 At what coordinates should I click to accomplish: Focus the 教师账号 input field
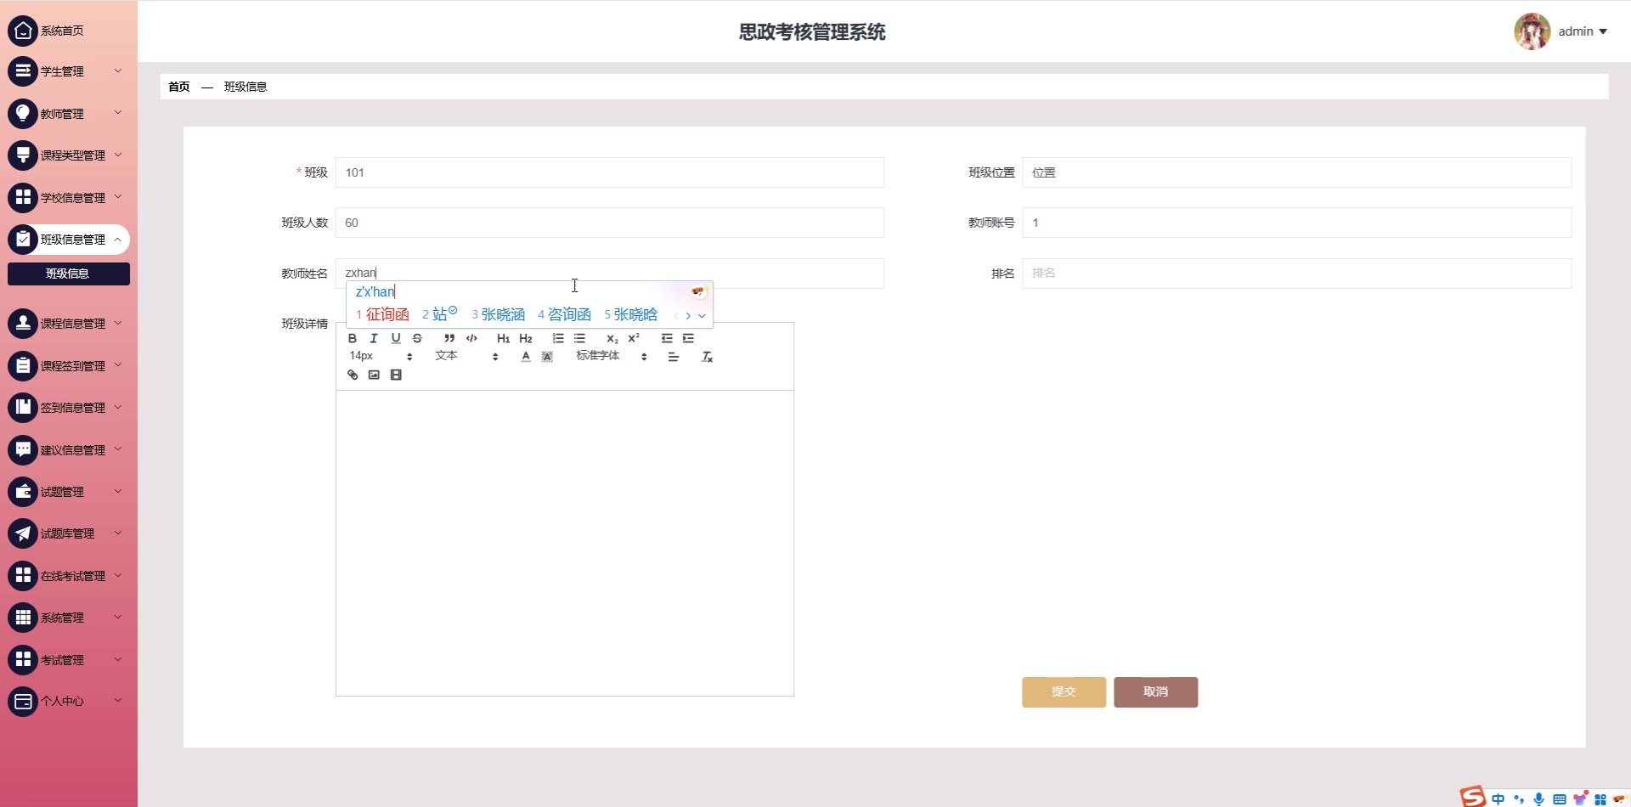coord(1296,223)
